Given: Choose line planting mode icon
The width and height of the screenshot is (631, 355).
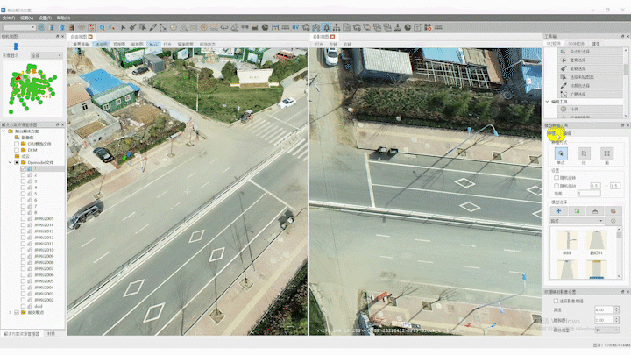Looking at the screenshot, I should (x=584, y=153).
